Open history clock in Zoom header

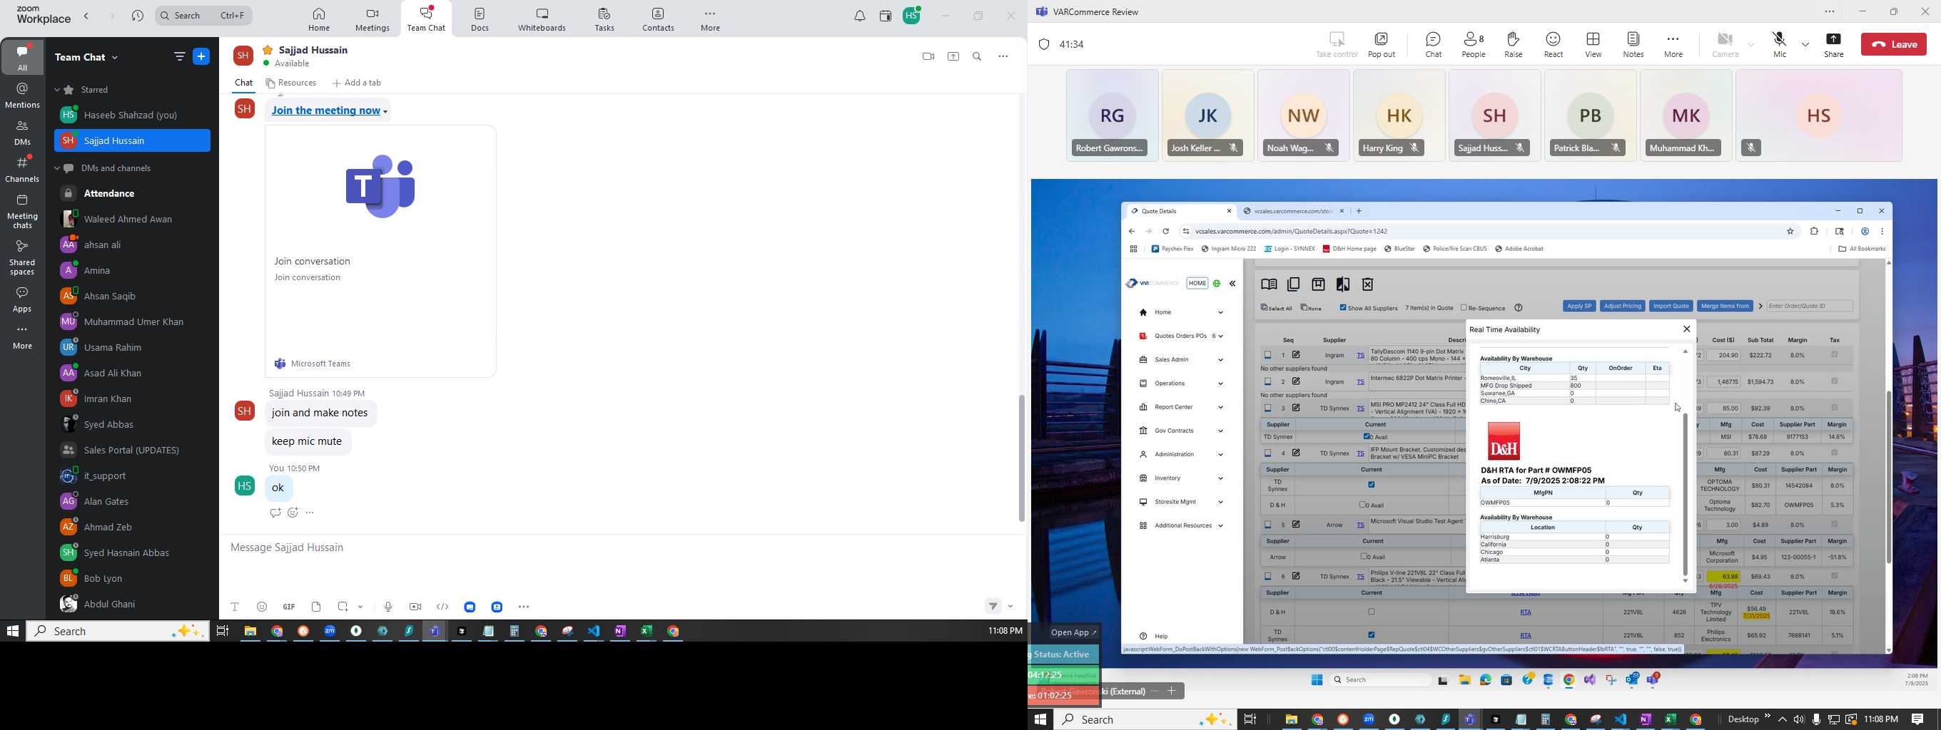[137, 16]
